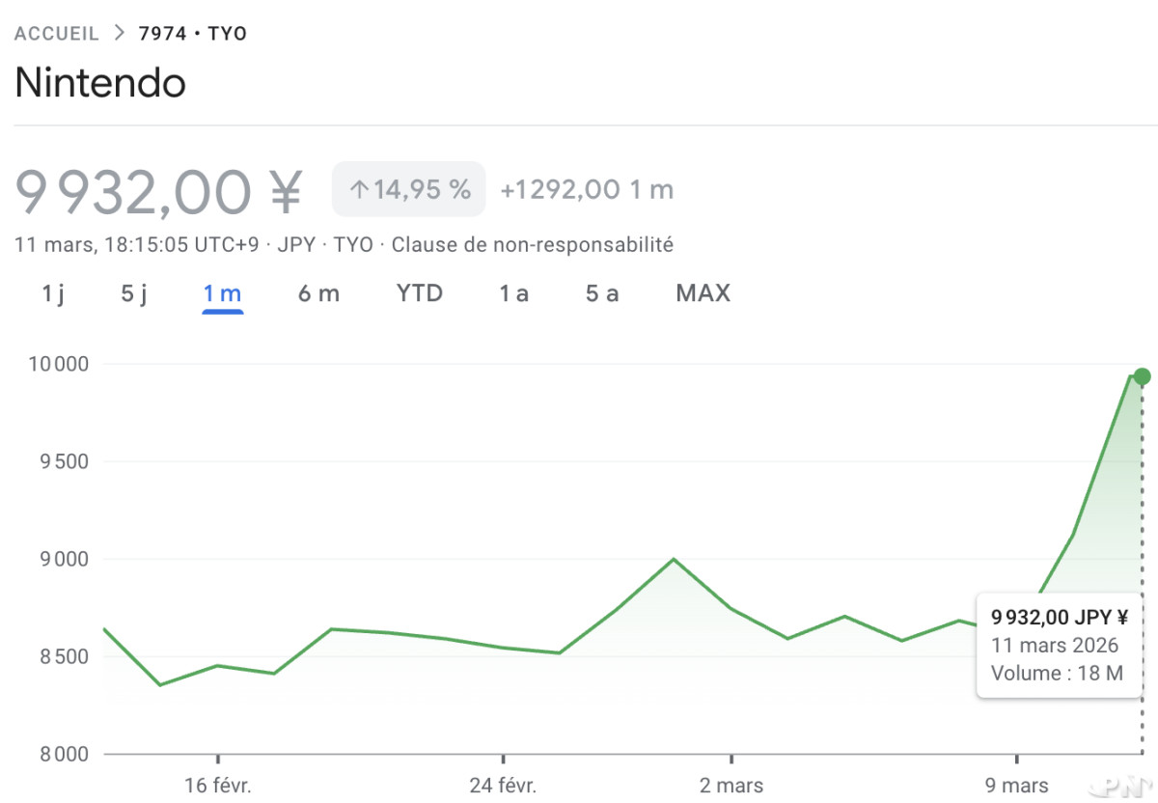
Task: Open the 7974 • TYO ticker breadcrumb
Action: tap(193, 34)
